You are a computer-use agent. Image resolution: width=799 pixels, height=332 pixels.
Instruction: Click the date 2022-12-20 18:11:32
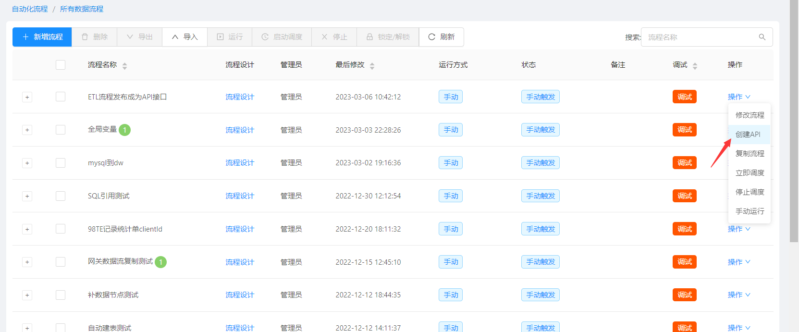coord(368,229)
